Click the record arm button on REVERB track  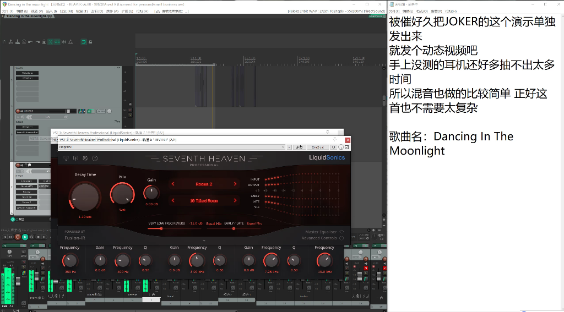pyautogui.click(x=18, y=111)
